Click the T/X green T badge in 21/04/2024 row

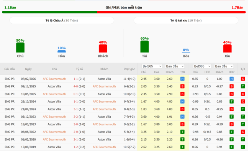tap(242, 109)
